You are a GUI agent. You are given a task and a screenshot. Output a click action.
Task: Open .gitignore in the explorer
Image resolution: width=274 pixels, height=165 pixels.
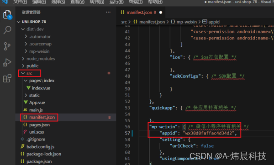pyautogui.click(x=36, y=139)
